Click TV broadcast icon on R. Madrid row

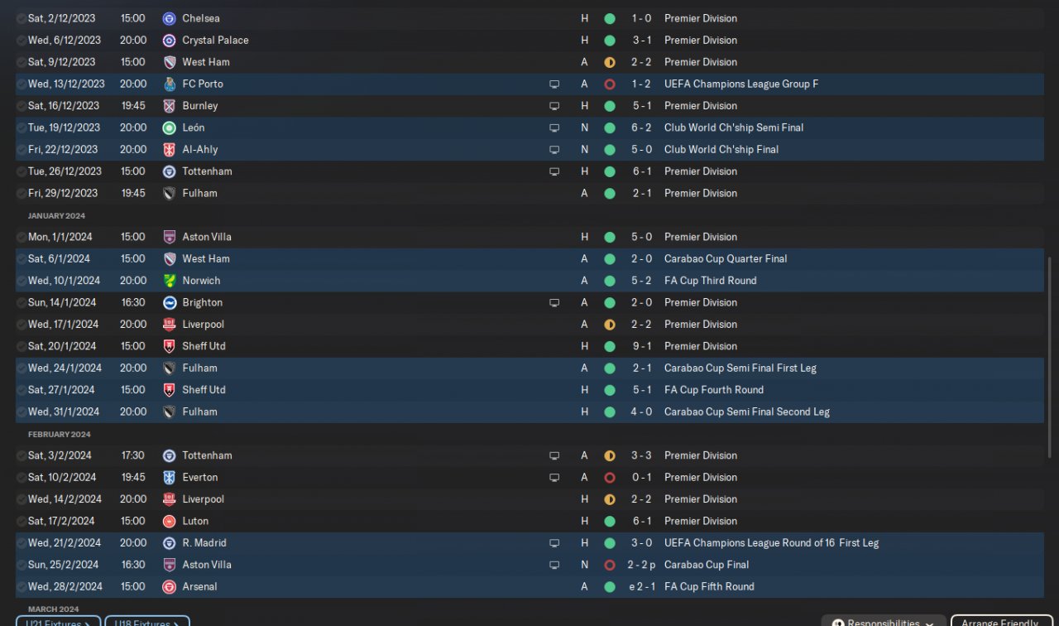[554, 543]
